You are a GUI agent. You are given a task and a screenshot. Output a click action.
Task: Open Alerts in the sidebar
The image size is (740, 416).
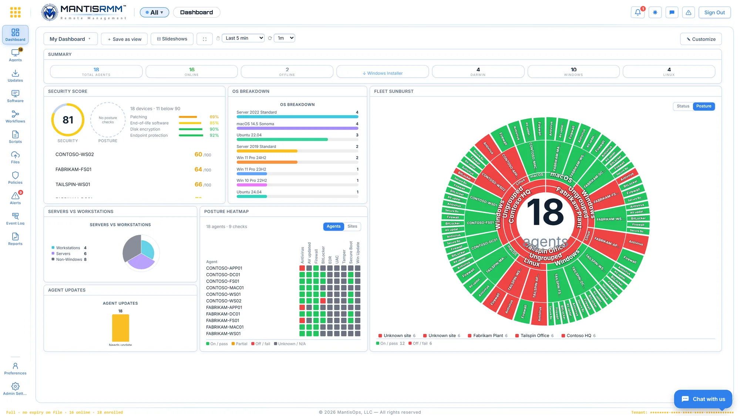coord(15,198)
